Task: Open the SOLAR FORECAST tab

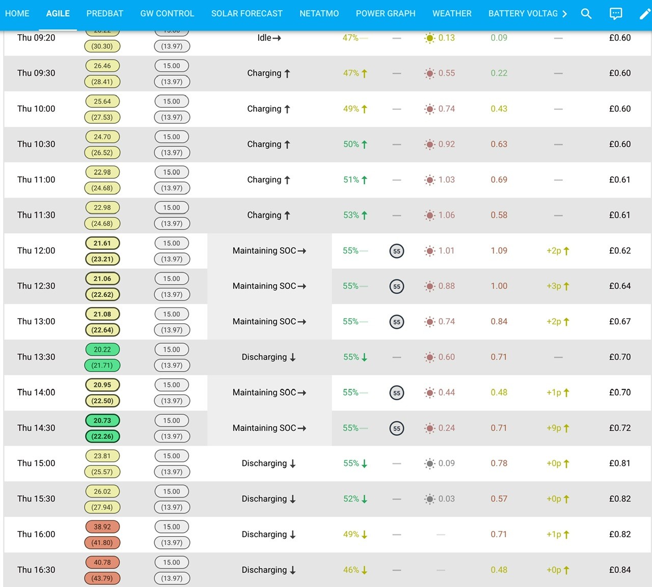Action: 247,14
